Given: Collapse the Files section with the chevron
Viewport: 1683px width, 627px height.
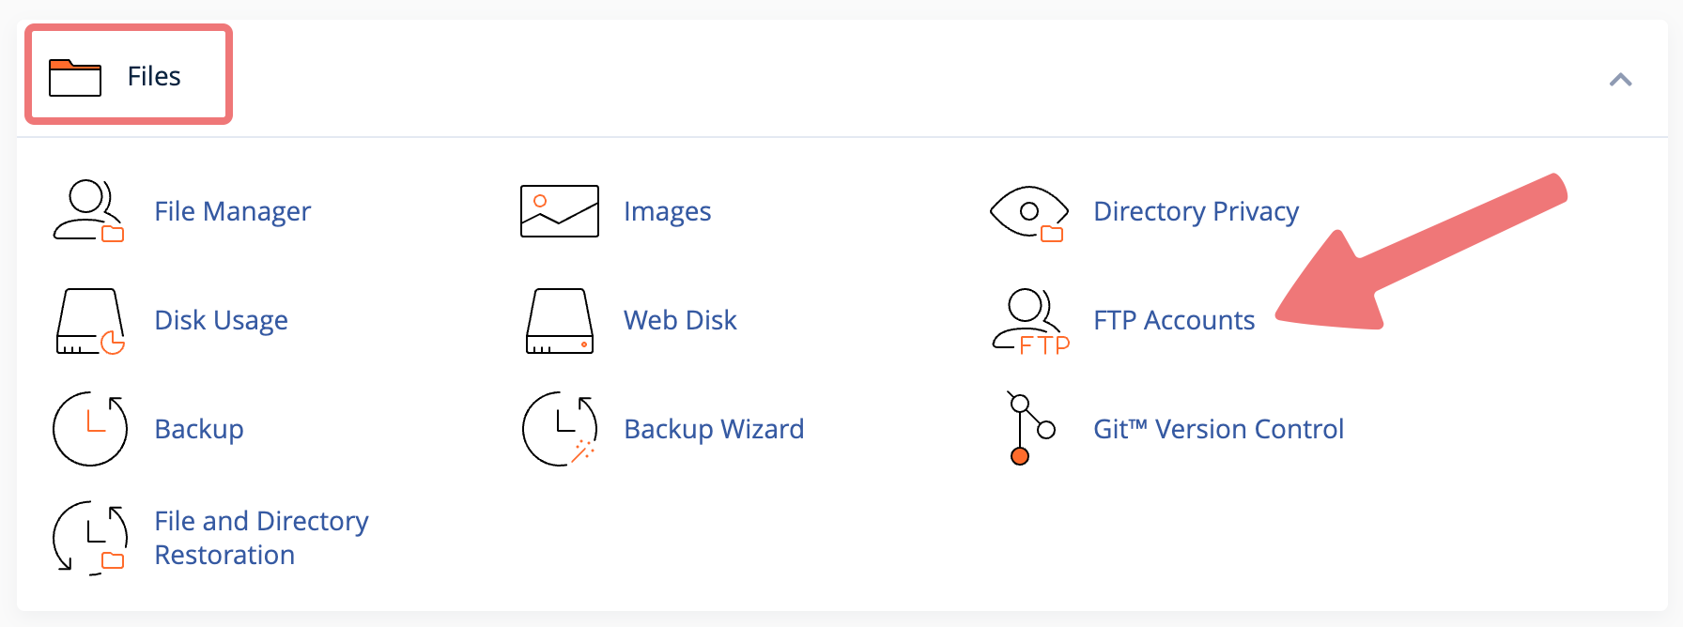Looking at the screenshot, I should [x=1620, y=80].
